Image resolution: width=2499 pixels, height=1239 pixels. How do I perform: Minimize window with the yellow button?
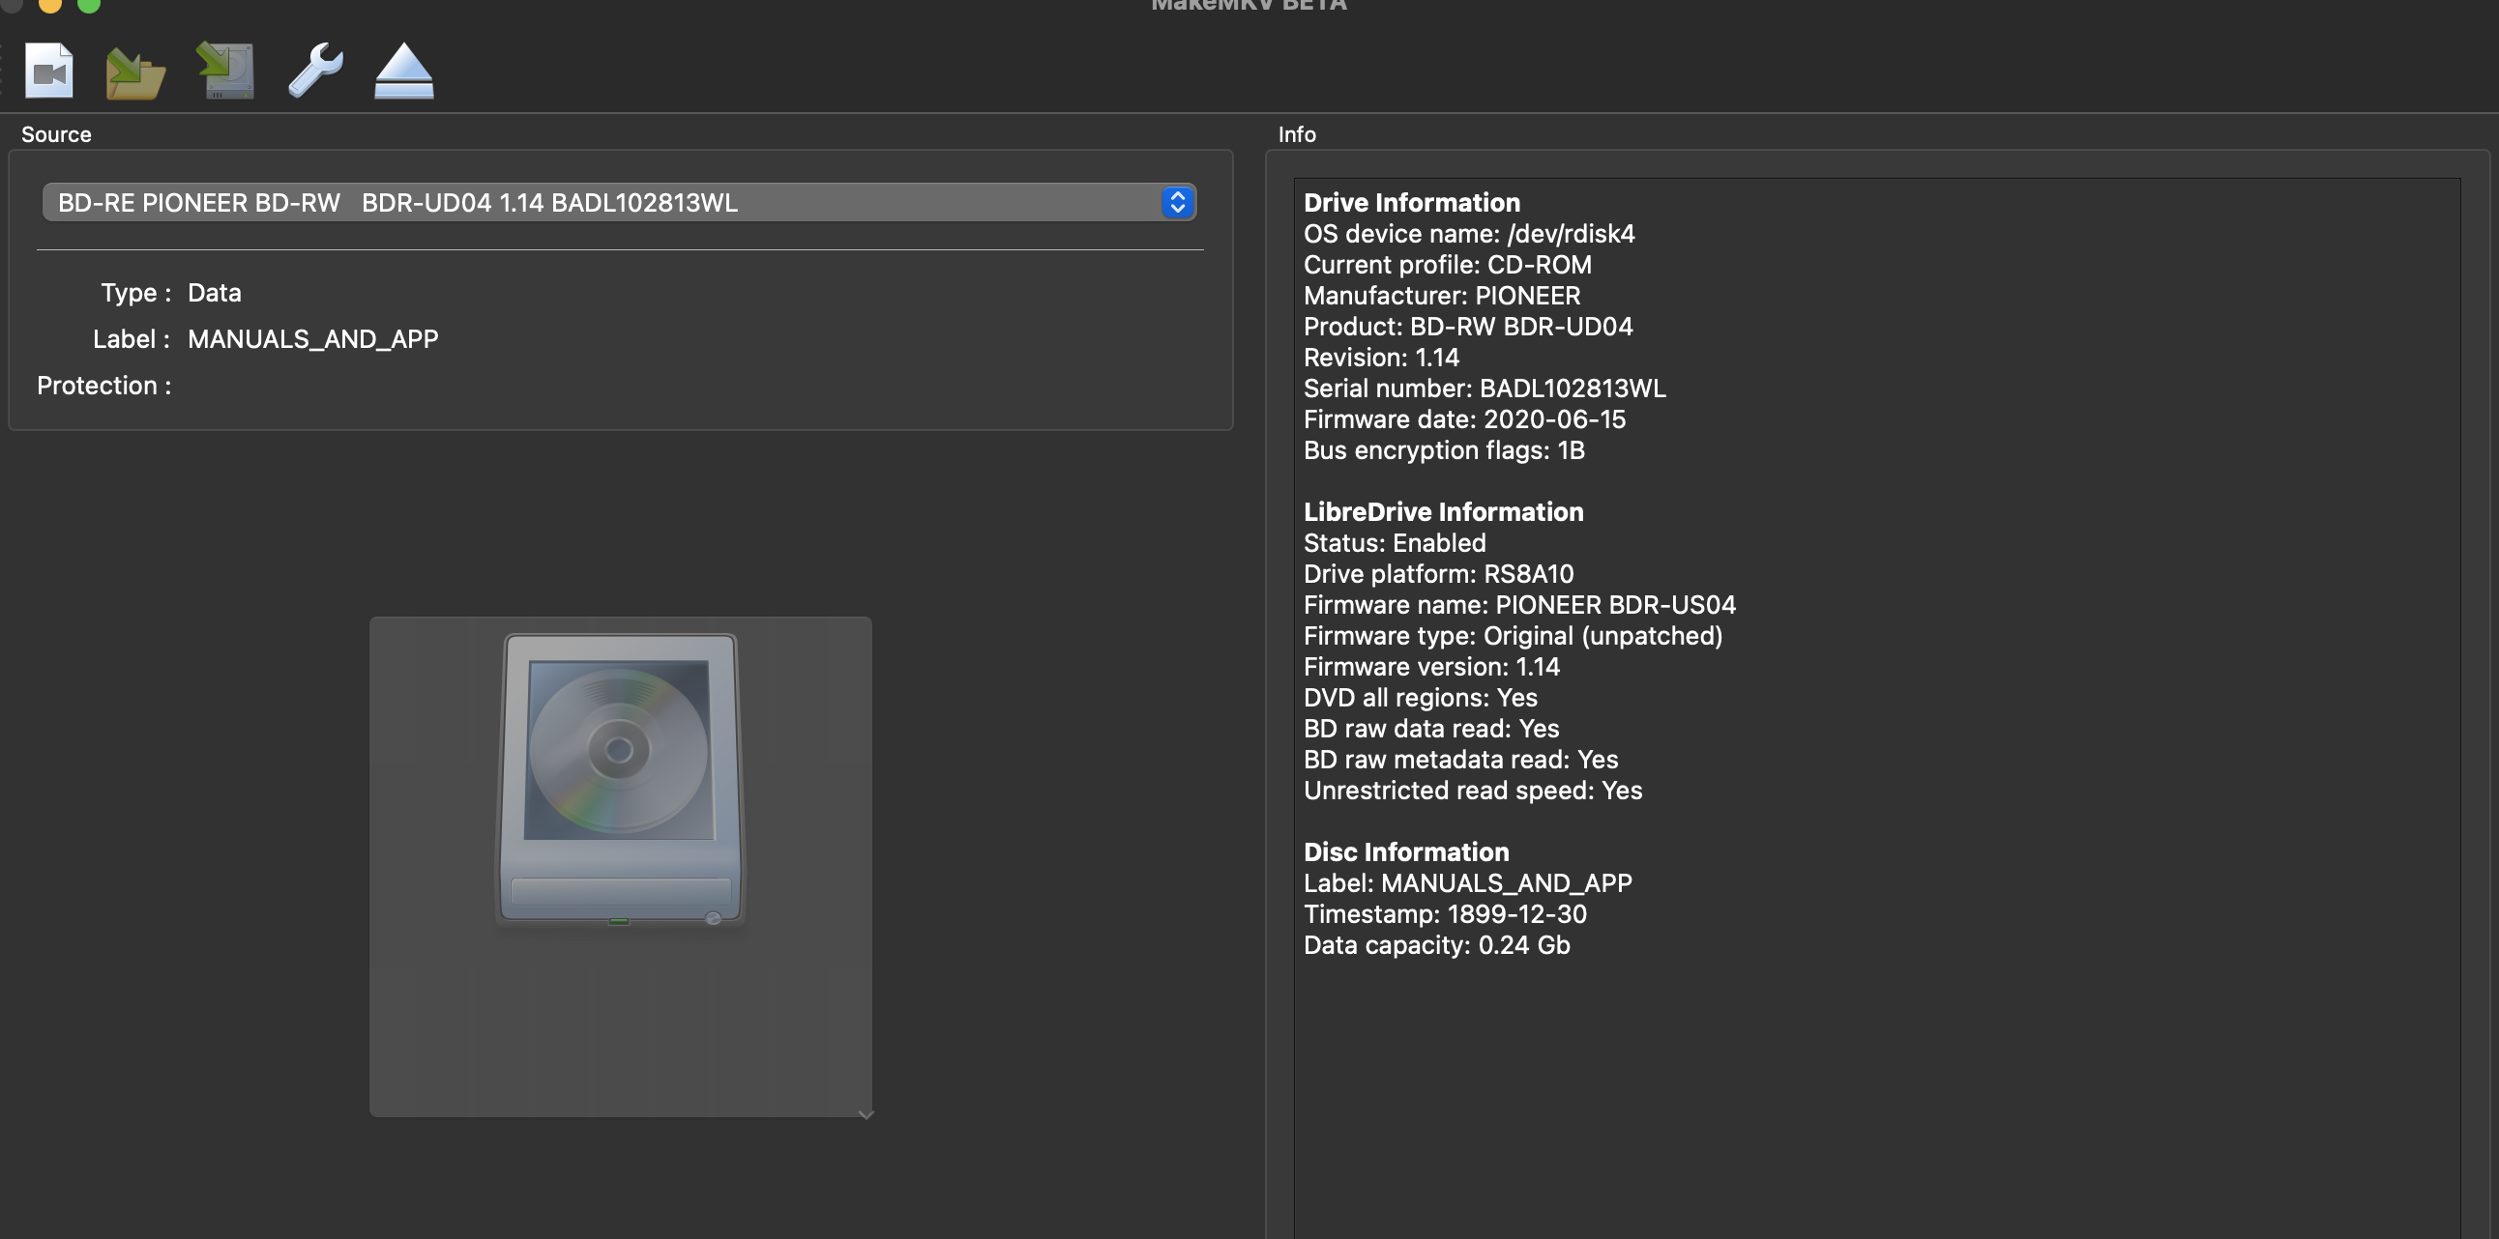(x=50, y=5)
